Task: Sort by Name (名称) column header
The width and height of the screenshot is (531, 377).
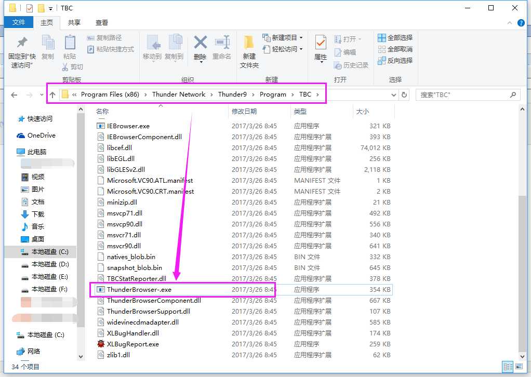Action: 161,111
